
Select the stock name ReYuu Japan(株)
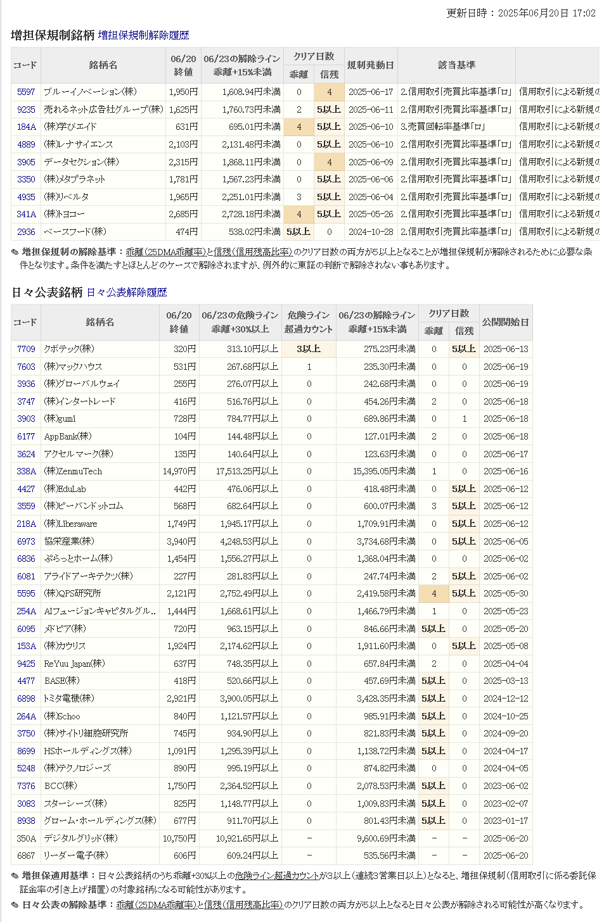click(x=74, y=664)
